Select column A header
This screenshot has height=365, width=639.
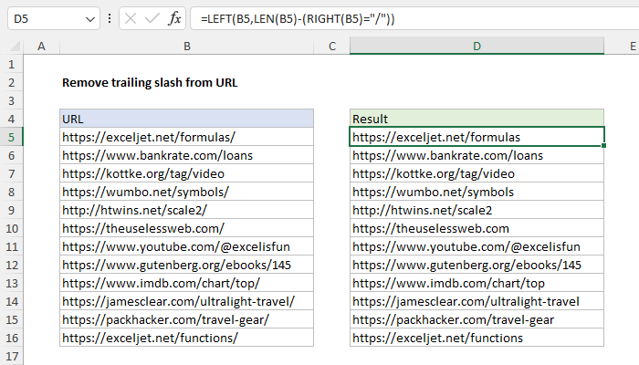coord(41,46)
